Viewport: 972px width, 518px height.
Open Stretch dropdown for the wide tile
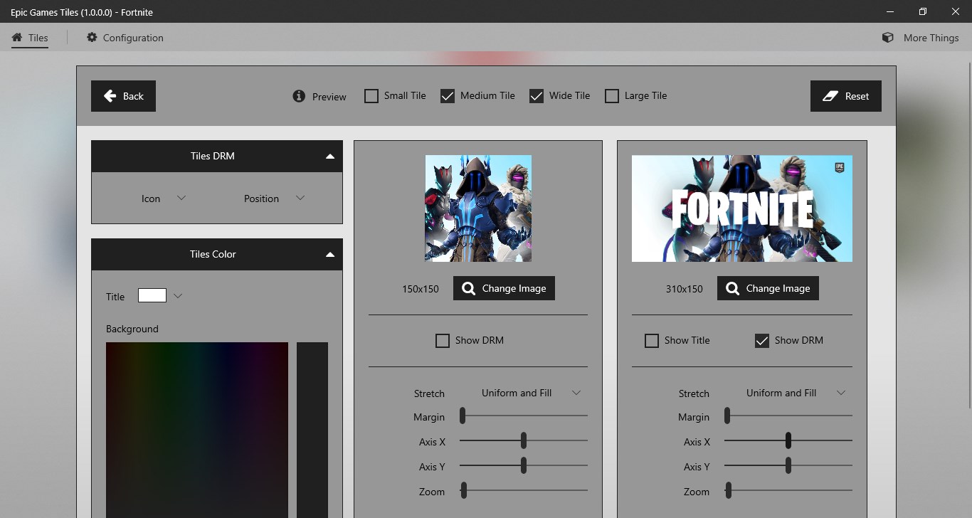tap(795, 393)
